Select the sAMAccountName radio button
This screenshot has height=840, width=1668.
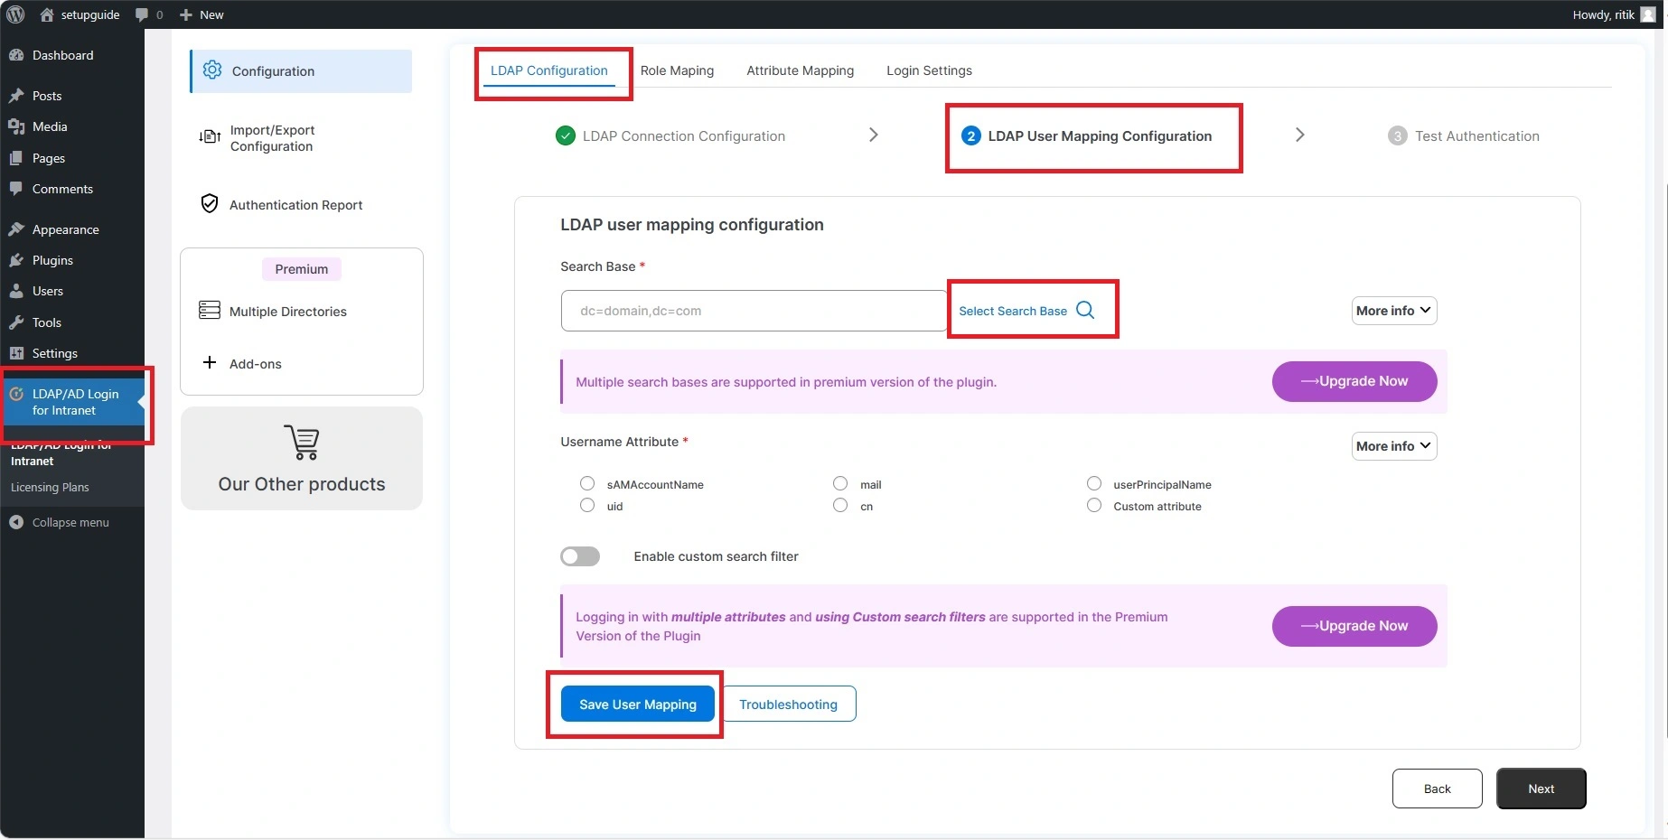point(587,483)
